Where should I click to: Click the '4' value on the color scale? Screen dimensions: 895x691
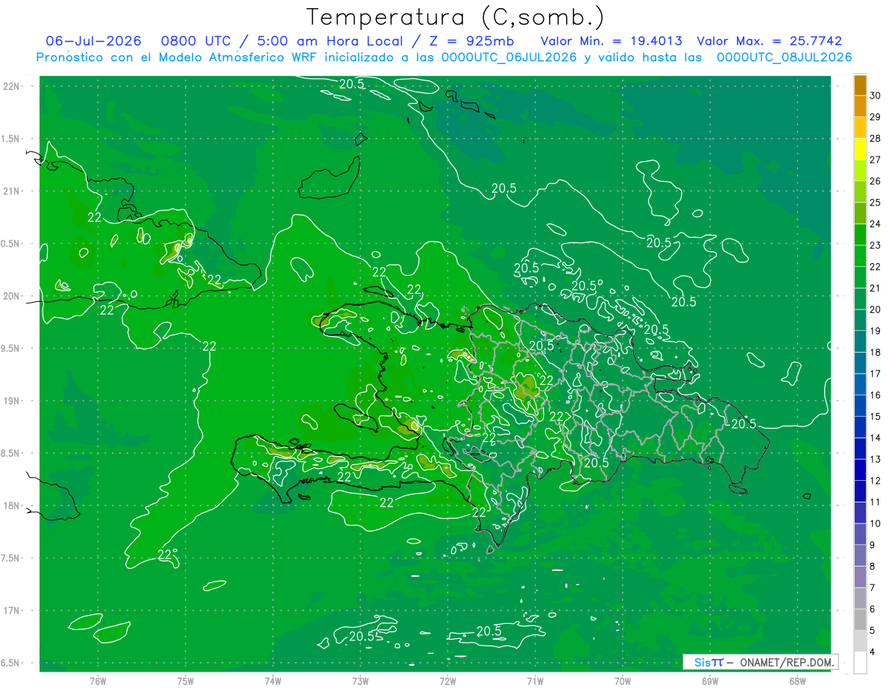click(873, 652)
